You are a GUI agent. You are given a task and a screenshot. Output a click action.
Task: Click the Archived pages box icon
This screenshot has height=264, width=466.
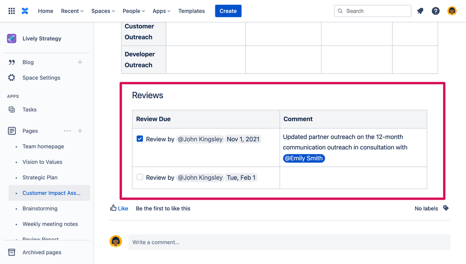[x=12, y=252]
